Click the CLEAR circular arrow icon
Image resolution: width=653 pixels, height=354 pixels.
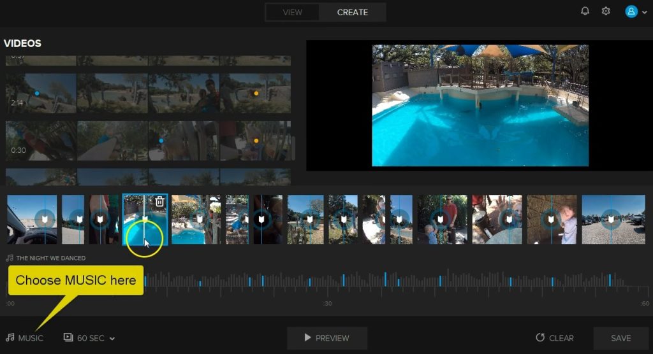coord(540,337)
